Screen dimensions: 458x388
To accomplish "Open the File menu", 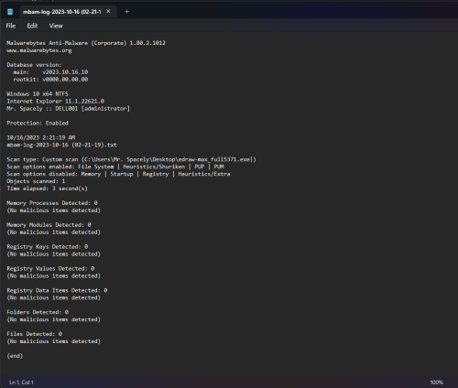I will (x=11, y=26).
